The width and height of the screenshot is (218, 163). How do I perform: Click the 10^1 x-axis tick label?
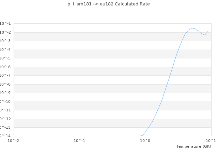(211, 140)
